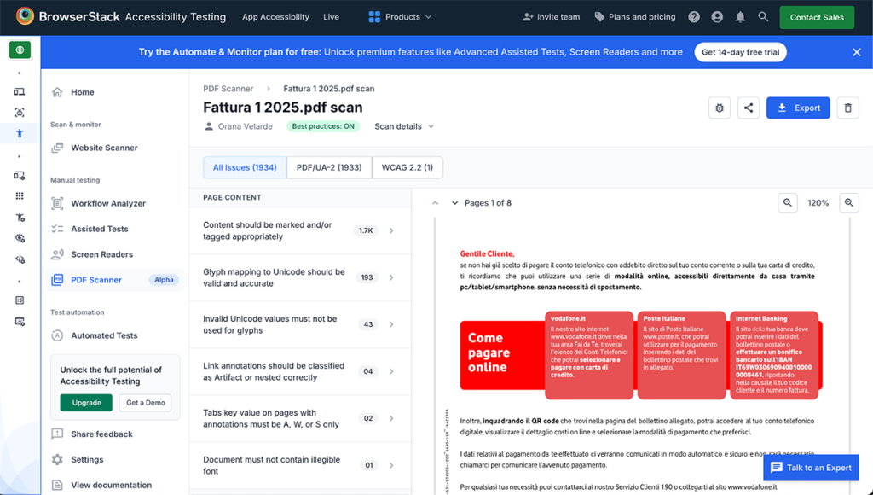Report a bug on this scan
The image size is (873, 495).
720,108
